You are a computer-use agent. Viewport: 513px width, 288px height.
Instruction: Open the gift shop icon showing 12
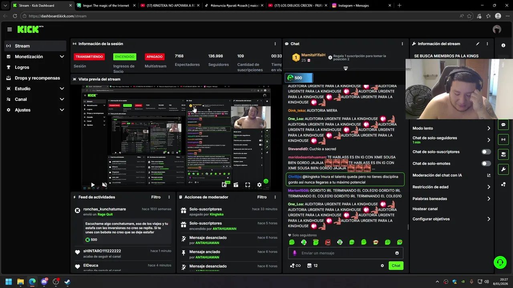312,266
